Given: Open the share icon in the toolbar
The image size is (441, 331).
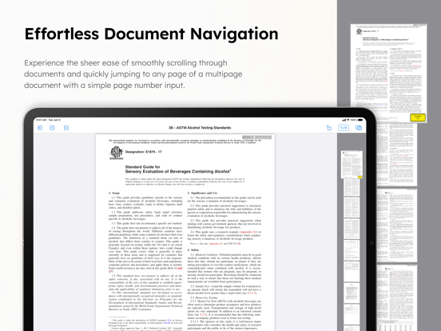Looking at the screenshot, I should tap(329, 128).
